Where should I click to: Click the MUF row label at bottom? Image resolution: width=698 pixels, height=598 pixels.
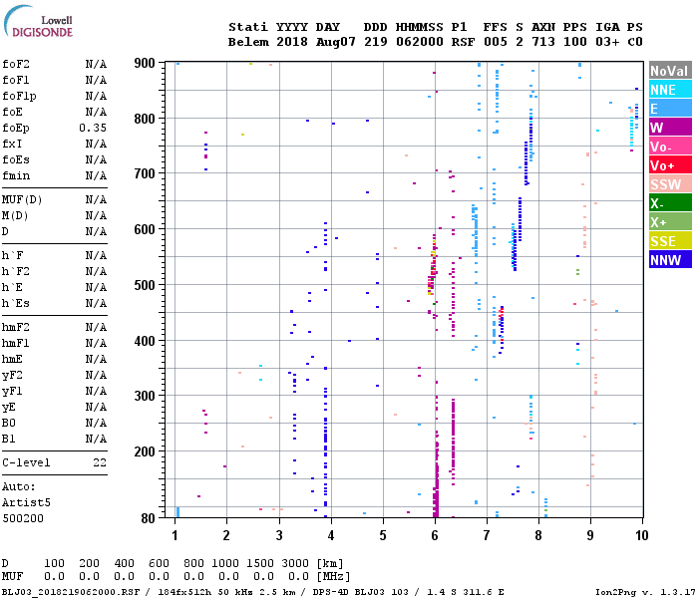(12, 576)
